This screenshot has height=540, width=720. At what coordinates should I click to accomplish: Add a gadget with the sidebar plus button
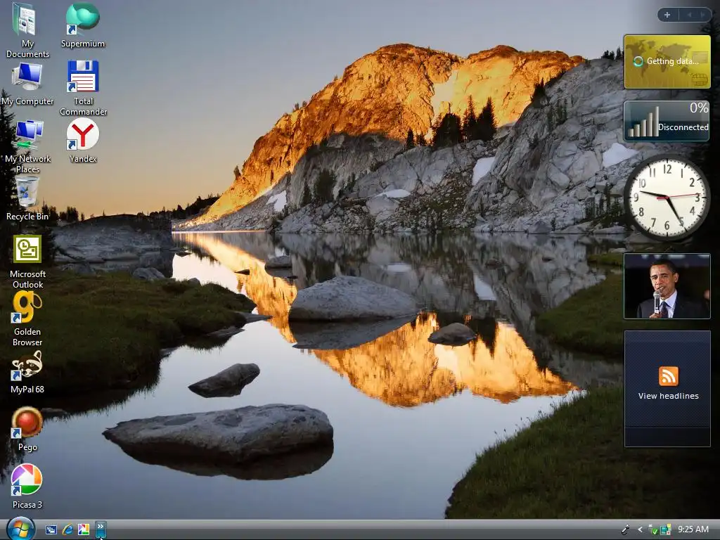click(x=667, y=15)
